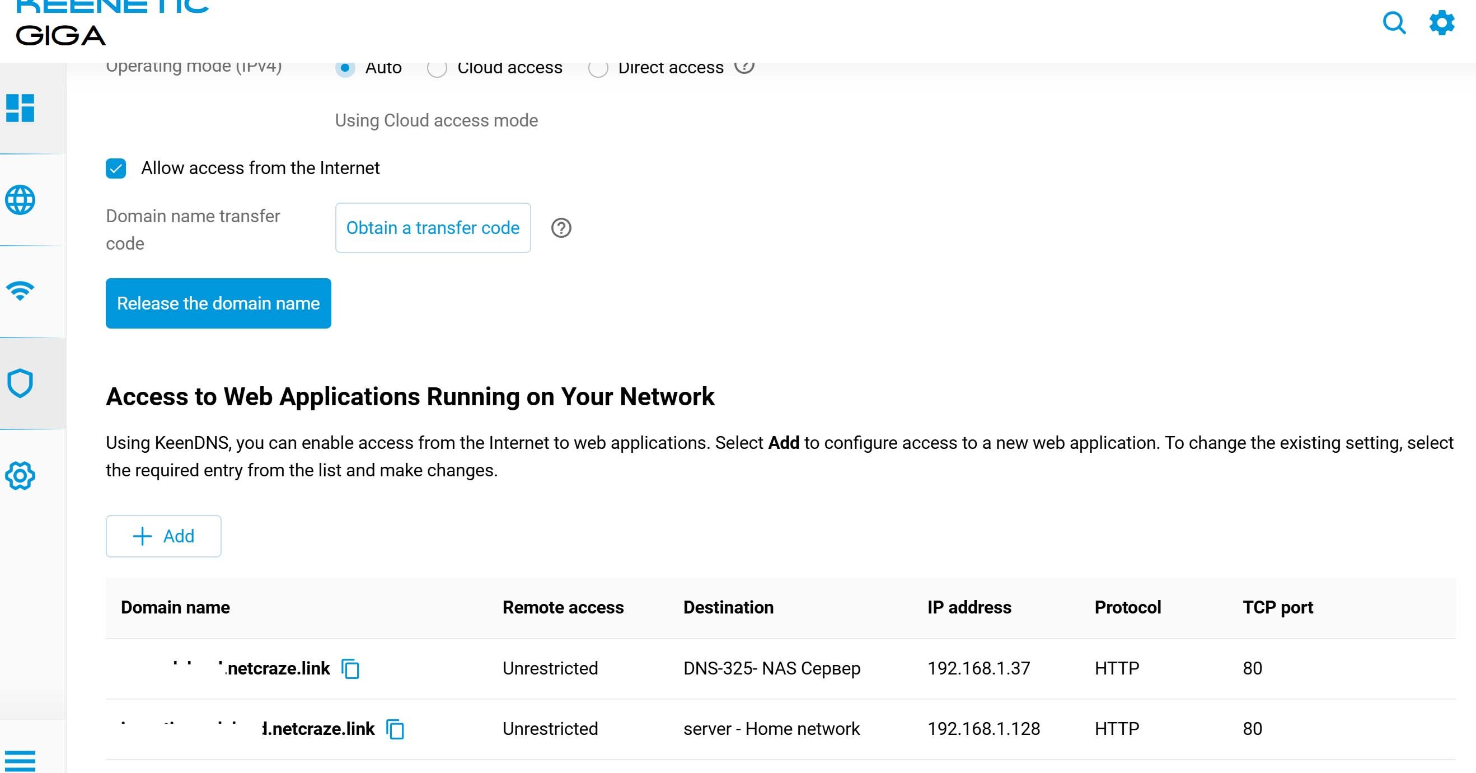Open the top-right settings gear

pos(1442,23)
